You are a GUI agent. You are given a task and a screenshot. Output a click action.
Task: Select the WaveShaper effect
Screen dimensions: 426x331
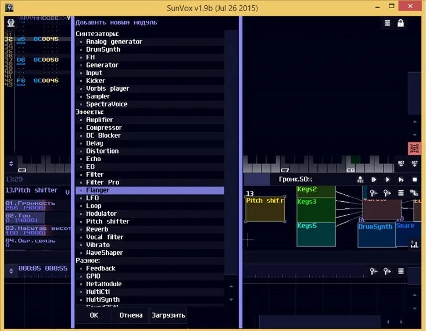point(150,252)
